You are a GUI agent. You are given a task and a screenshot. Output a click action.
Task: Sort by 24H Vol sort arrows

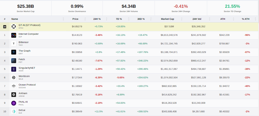pos(210,19)
